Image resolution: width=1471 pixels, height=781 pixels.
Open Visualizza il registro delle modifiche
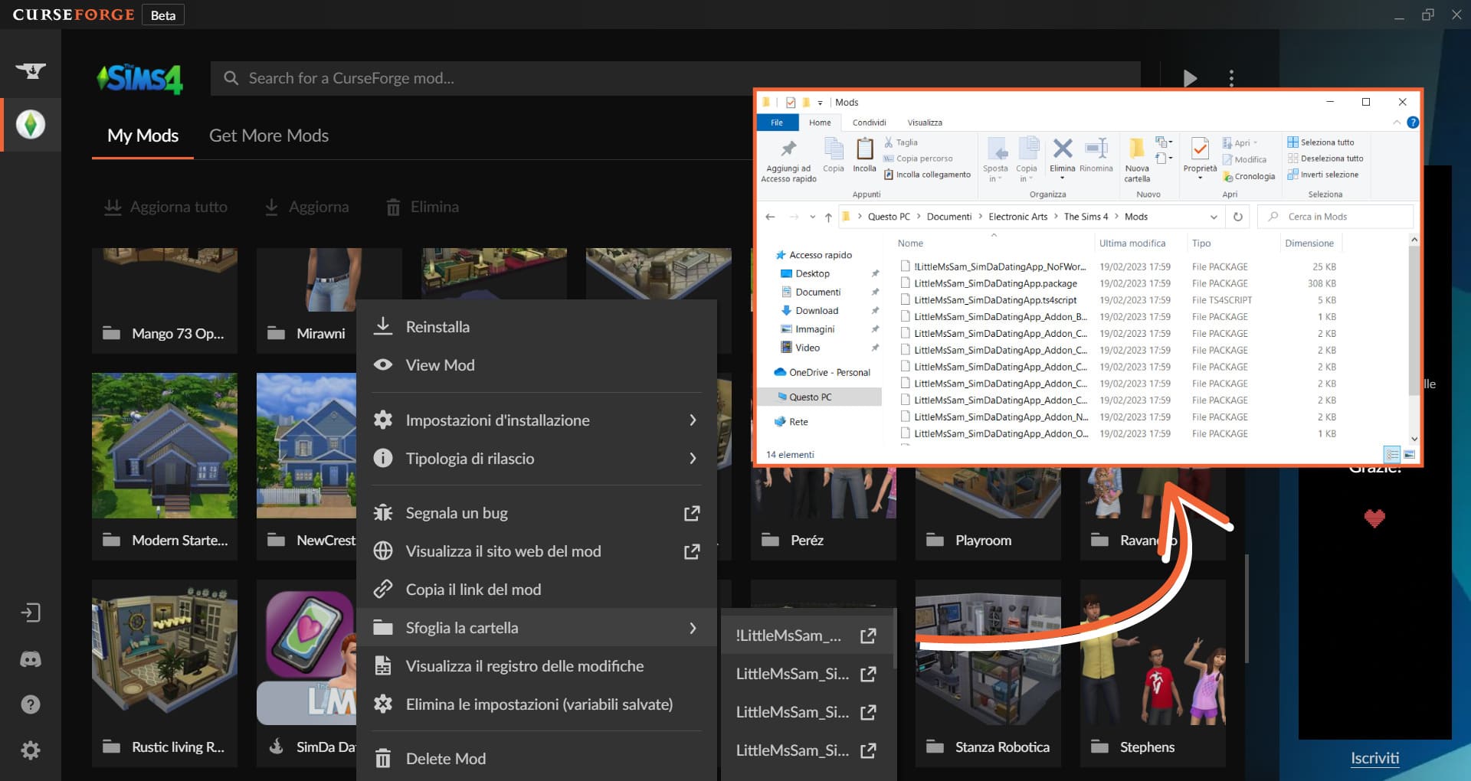click(x=536, y=666)
